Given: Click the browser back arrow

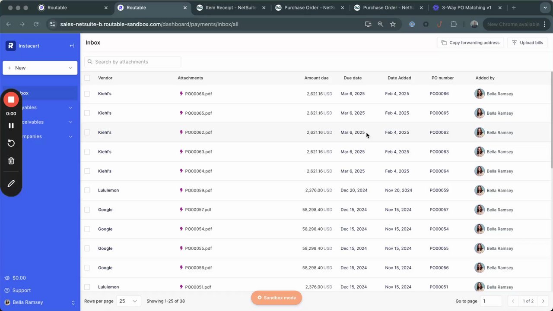Looking at the screenshot, I should [x=9, y=24].
